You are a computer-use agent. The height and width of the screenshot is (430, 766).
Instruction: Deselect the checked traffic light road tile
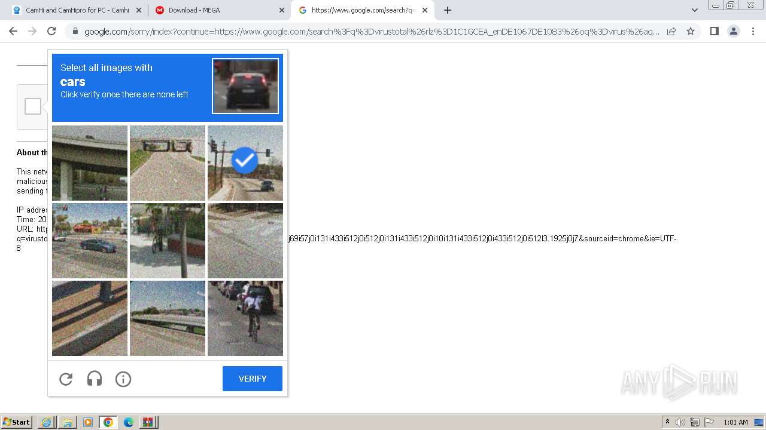click(x=245, y=162)
